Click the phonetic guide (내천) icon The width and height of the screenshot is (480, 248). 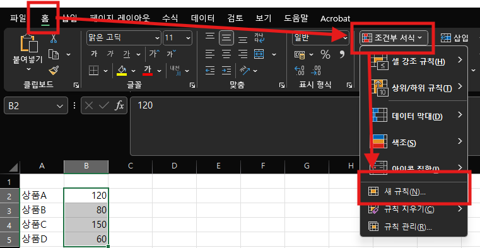click(175, 71)
